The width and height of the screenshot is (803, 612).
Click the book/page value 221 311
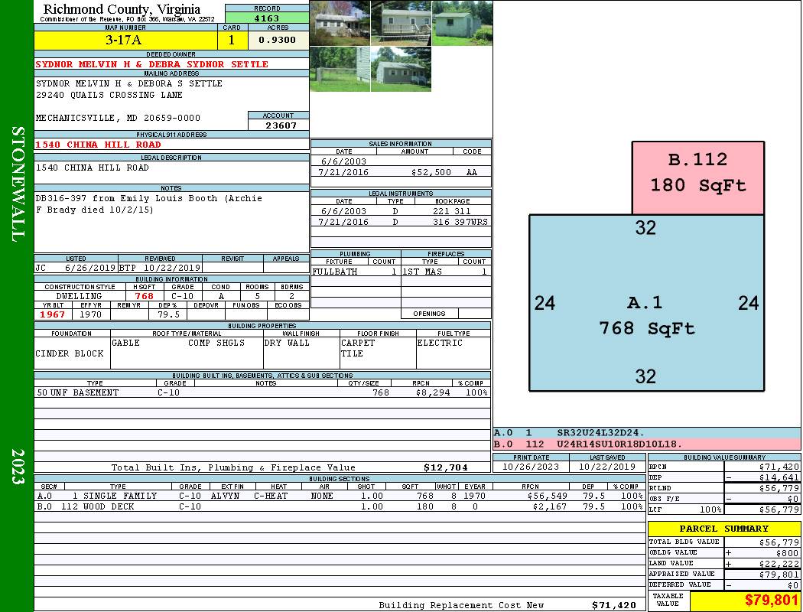tap(451, 211)
